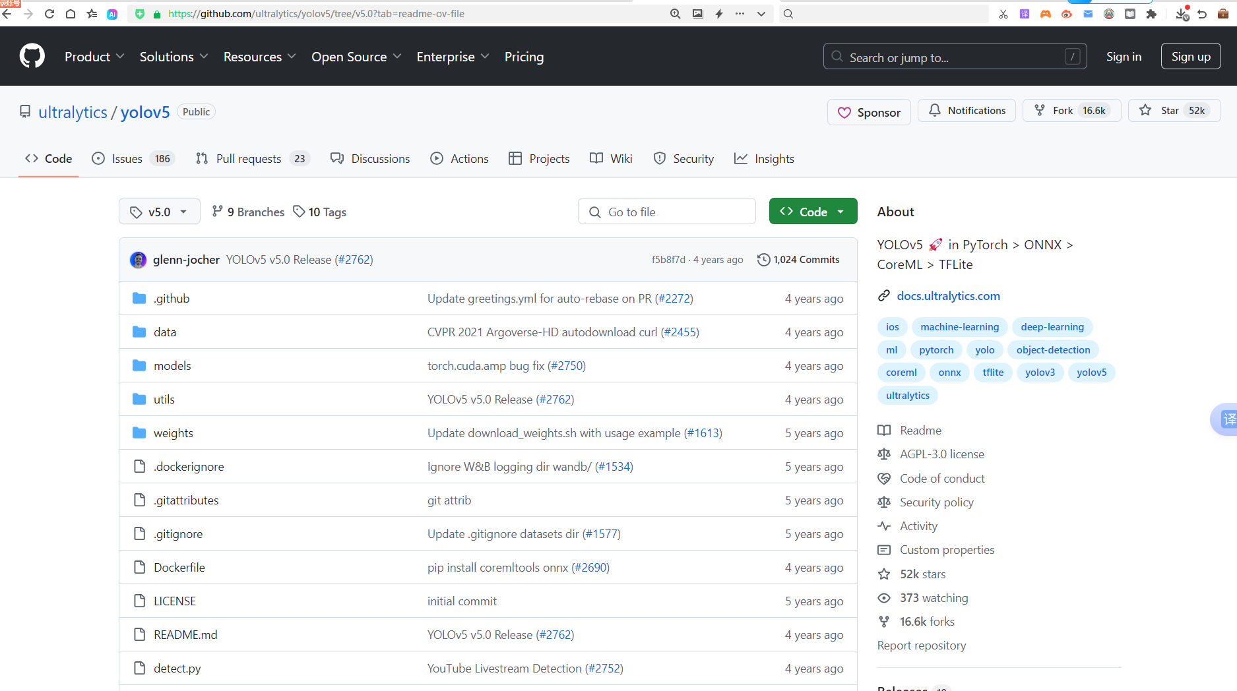View 373 watching link
The height and width of the screenshot is (691, 1237).
[934, 597]
